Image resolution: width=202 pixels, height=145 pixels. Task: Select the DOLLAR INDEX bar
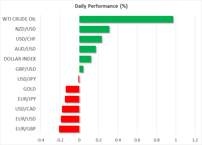pyautogui.click(x=85, y=59)
